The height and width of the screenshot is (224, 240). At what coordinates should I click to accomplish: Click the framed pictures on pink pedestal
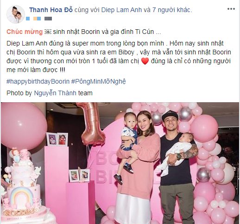tap(57, 139)
